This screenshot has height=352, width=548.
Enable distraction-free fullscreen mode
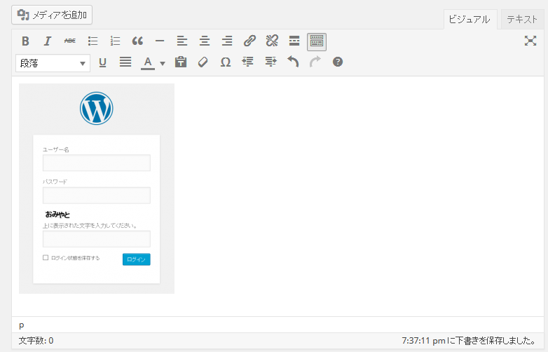(530, 41)
